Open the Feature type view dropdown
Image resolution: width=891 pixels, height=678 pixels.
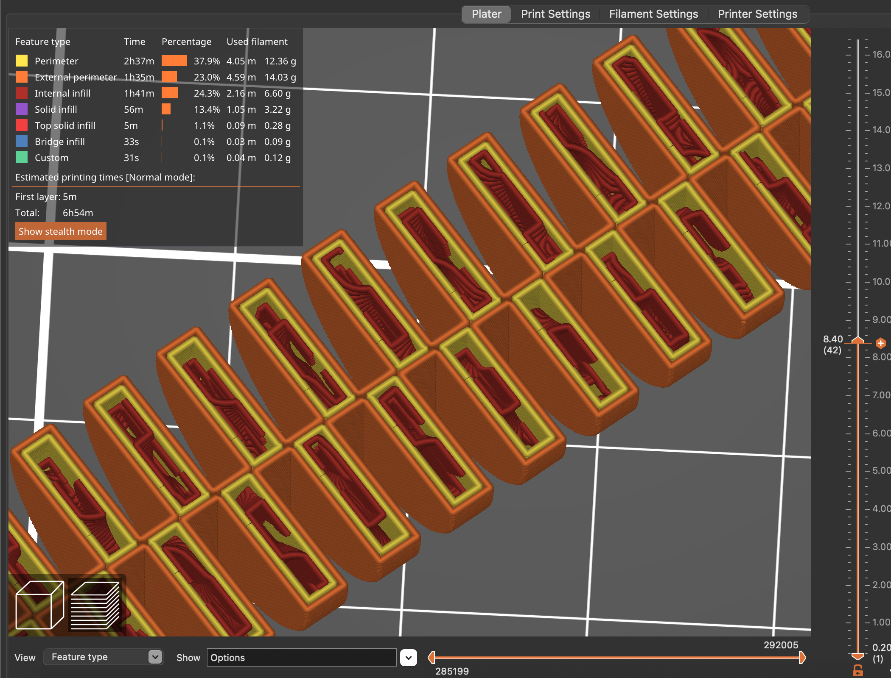coord(103,657)
